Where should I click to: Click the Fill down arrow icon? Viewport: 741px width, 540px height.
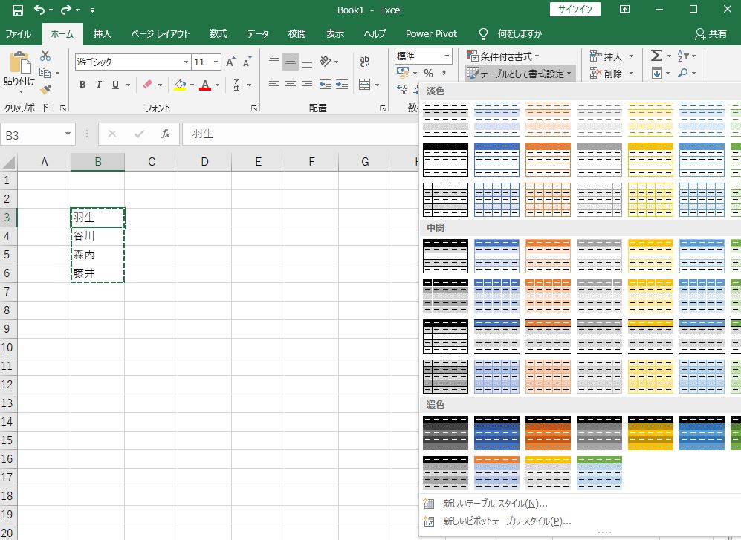[656, 73]
